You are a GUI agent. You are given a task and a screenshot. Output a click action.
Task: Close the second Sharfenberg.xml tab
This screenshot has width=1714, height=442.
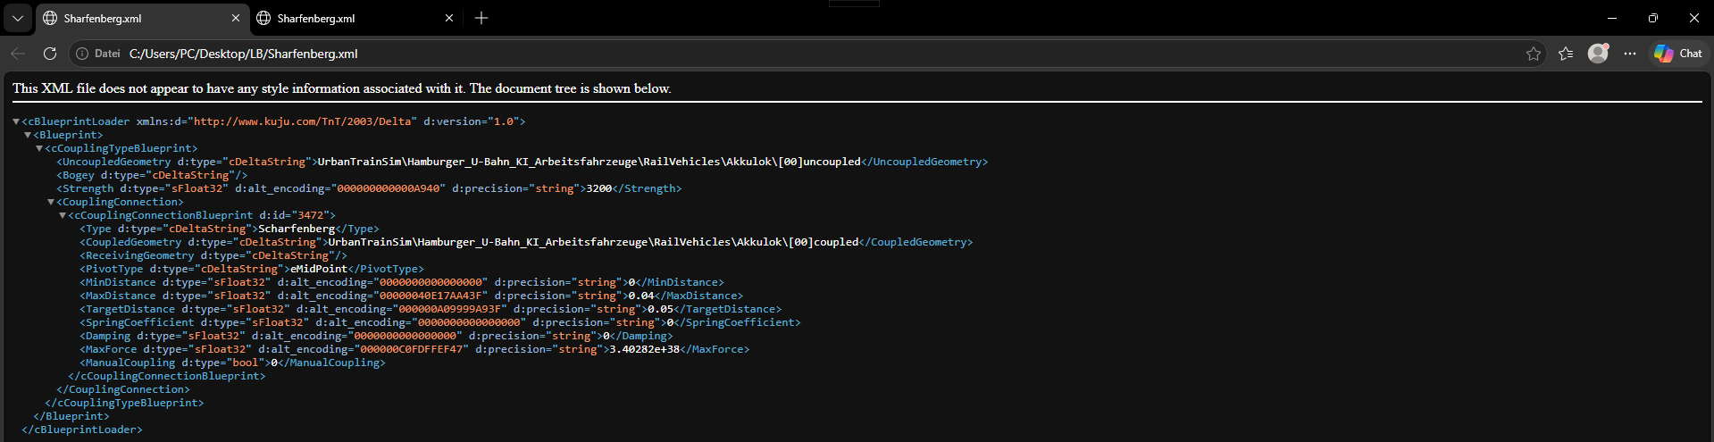coord(449,18)
